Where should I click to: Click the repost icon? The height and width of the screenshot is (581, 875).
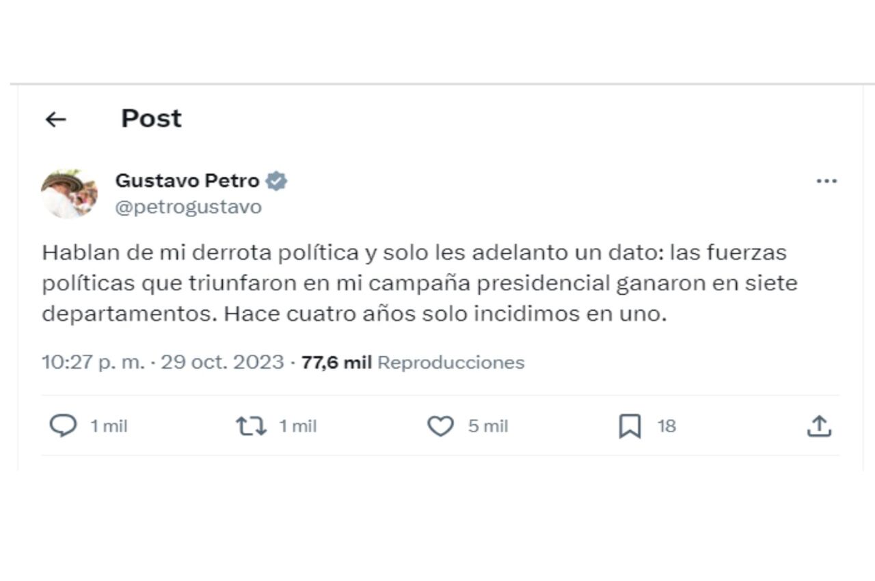coord(250,426)
